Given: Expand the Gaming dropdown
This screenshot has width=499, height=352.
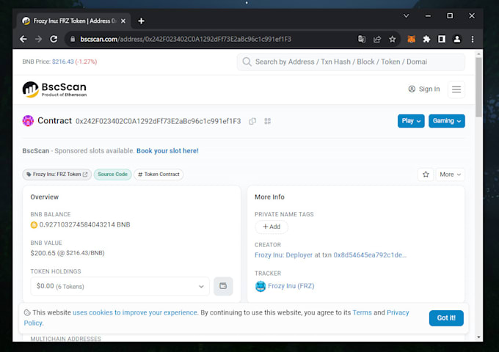Looking at the screenshot, I should coord(446,121).
